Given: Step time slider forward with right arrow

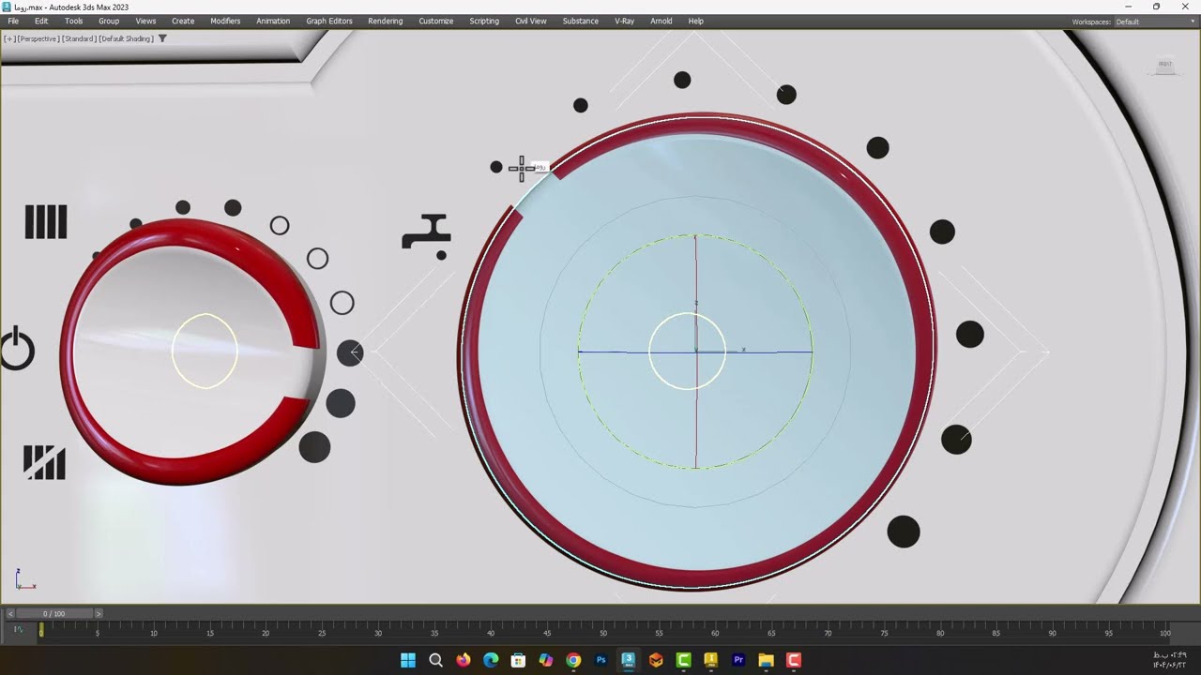Looking at the screenshot, I should point(99,613).
